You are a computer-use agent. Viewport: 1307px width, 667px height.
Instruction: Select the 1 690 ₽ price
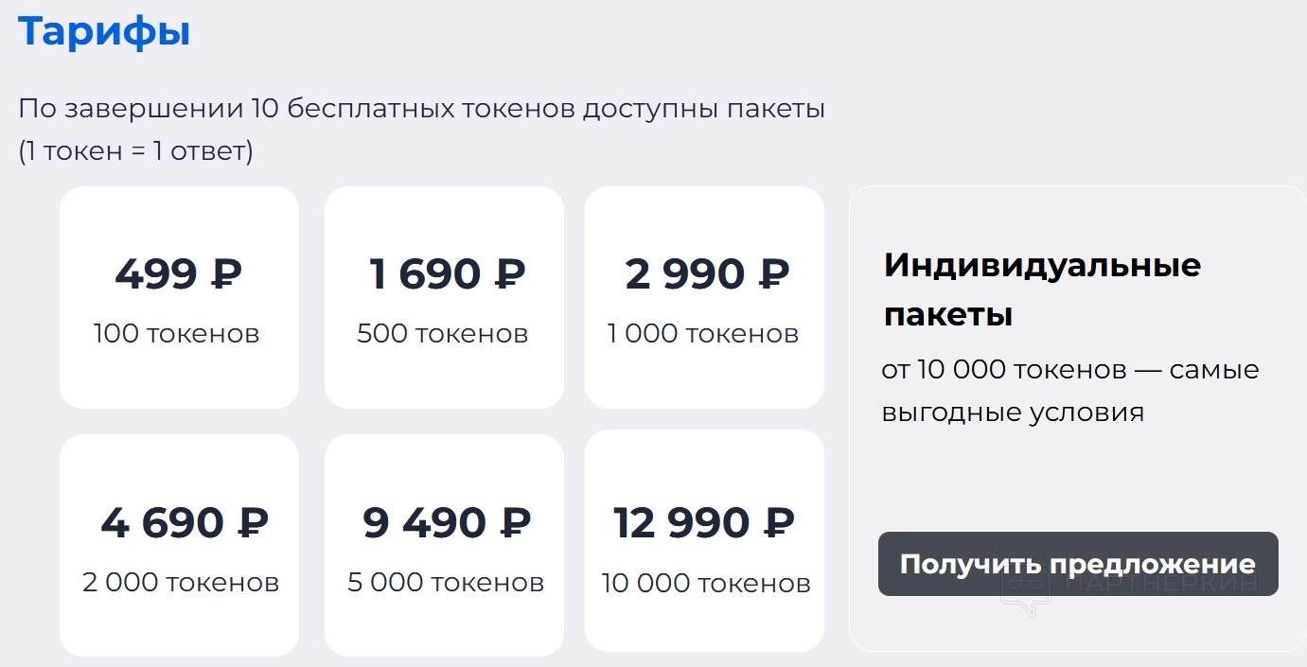coord(447,274)
